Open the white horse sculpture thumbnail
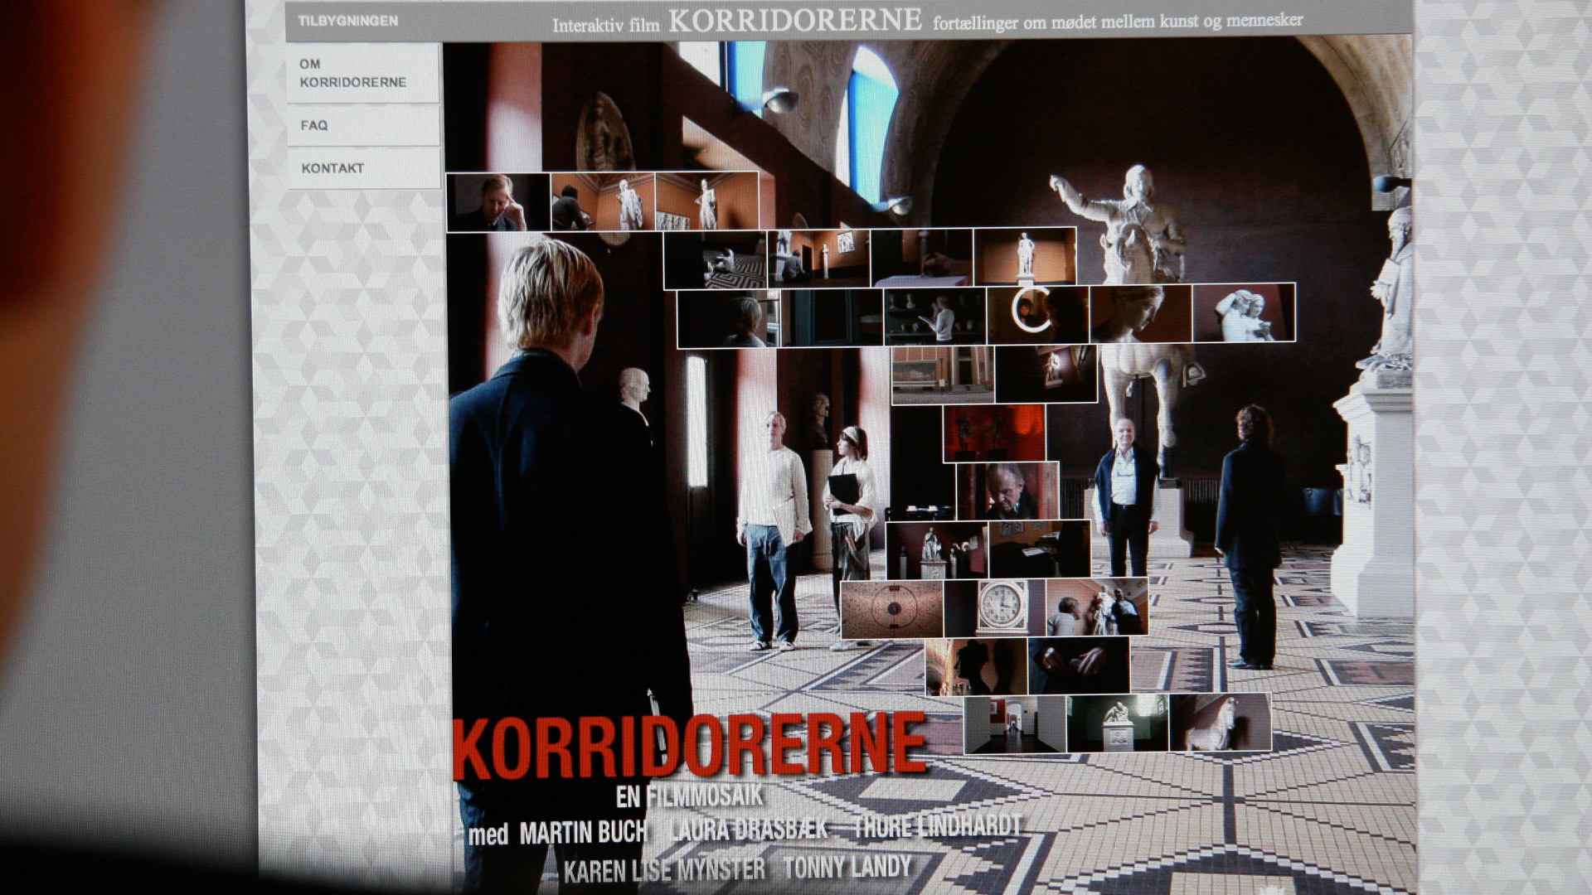The image size is (1592, 895). (x=1219, y=723)
